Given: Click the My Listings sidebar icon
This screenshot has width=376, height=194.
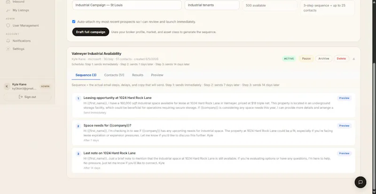Looking at the screenshot, I should pyautogui.click(x=8, y=10).
